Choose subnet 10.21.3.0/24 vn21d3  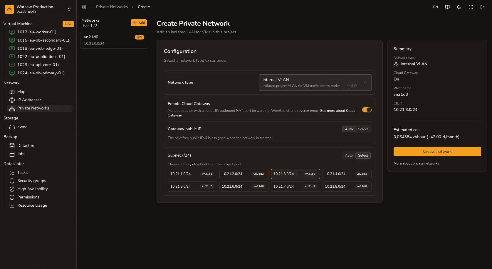coord(295,174)
